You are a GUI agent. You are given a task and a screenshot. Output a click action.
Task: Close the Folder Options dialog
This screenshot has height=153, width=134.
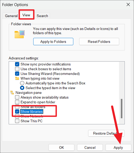(x=128, y=4)
